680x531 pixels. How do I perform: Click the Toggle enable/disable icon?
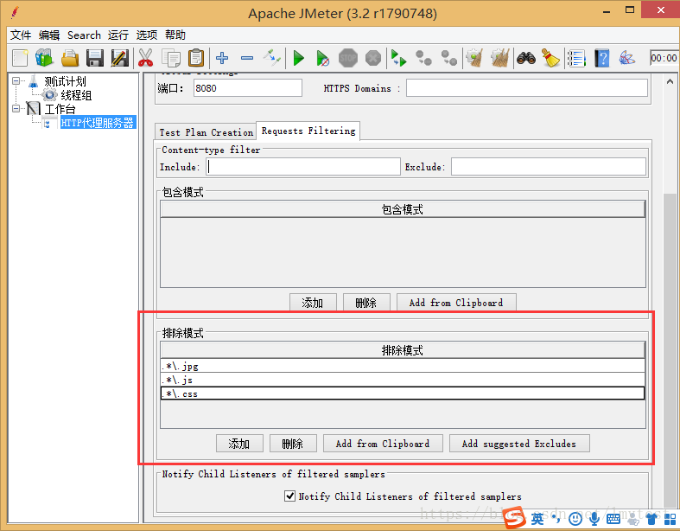[x=272, y=58]
